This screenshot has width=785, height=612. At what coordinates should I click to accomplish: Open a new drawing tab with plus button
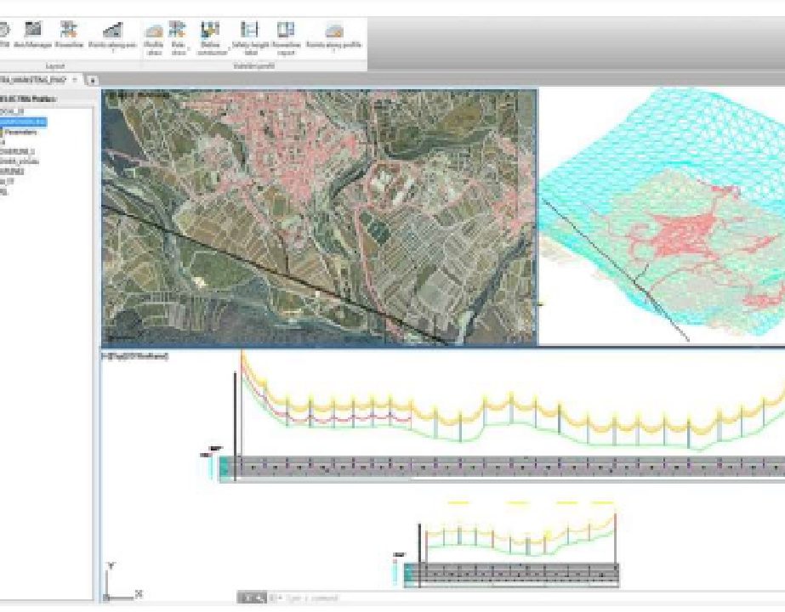coord(93,80)
